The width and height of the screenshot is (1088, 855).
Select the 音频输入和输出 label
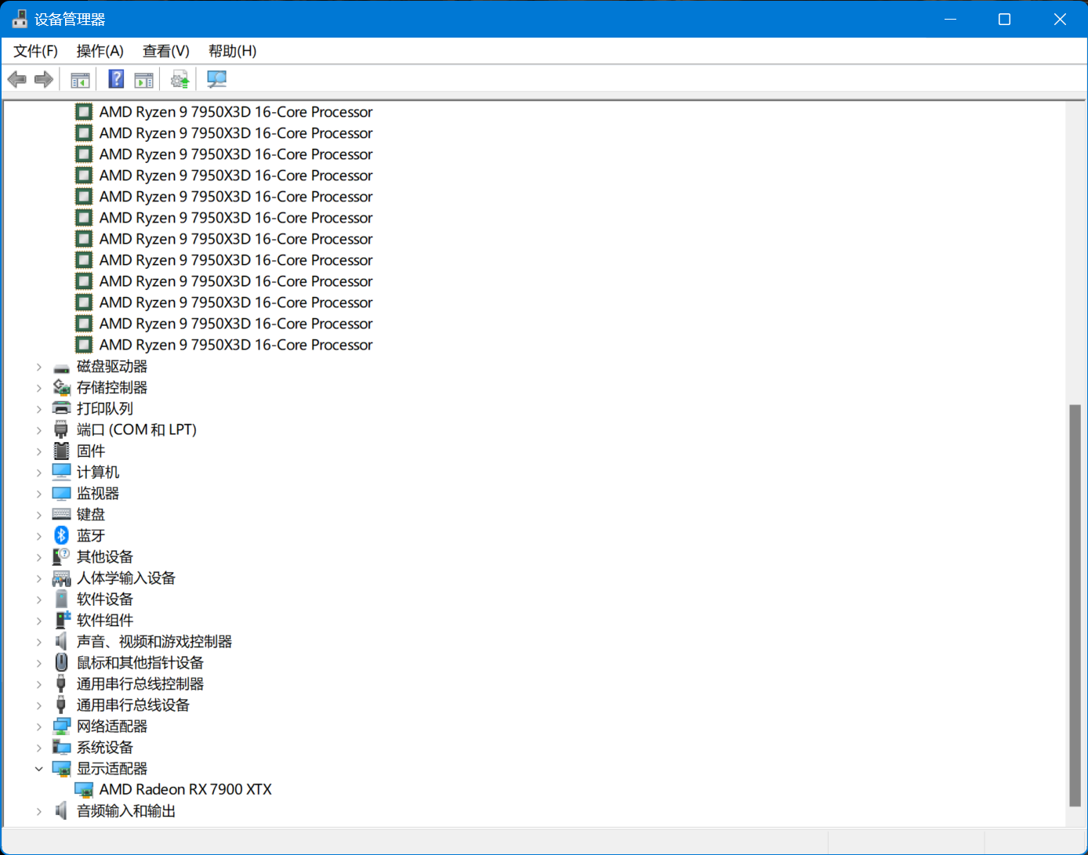coord(126,811)
